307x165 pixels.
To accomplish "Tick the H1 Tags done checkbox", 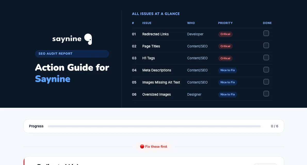I will pyautogui.click(x=266, y=57).
